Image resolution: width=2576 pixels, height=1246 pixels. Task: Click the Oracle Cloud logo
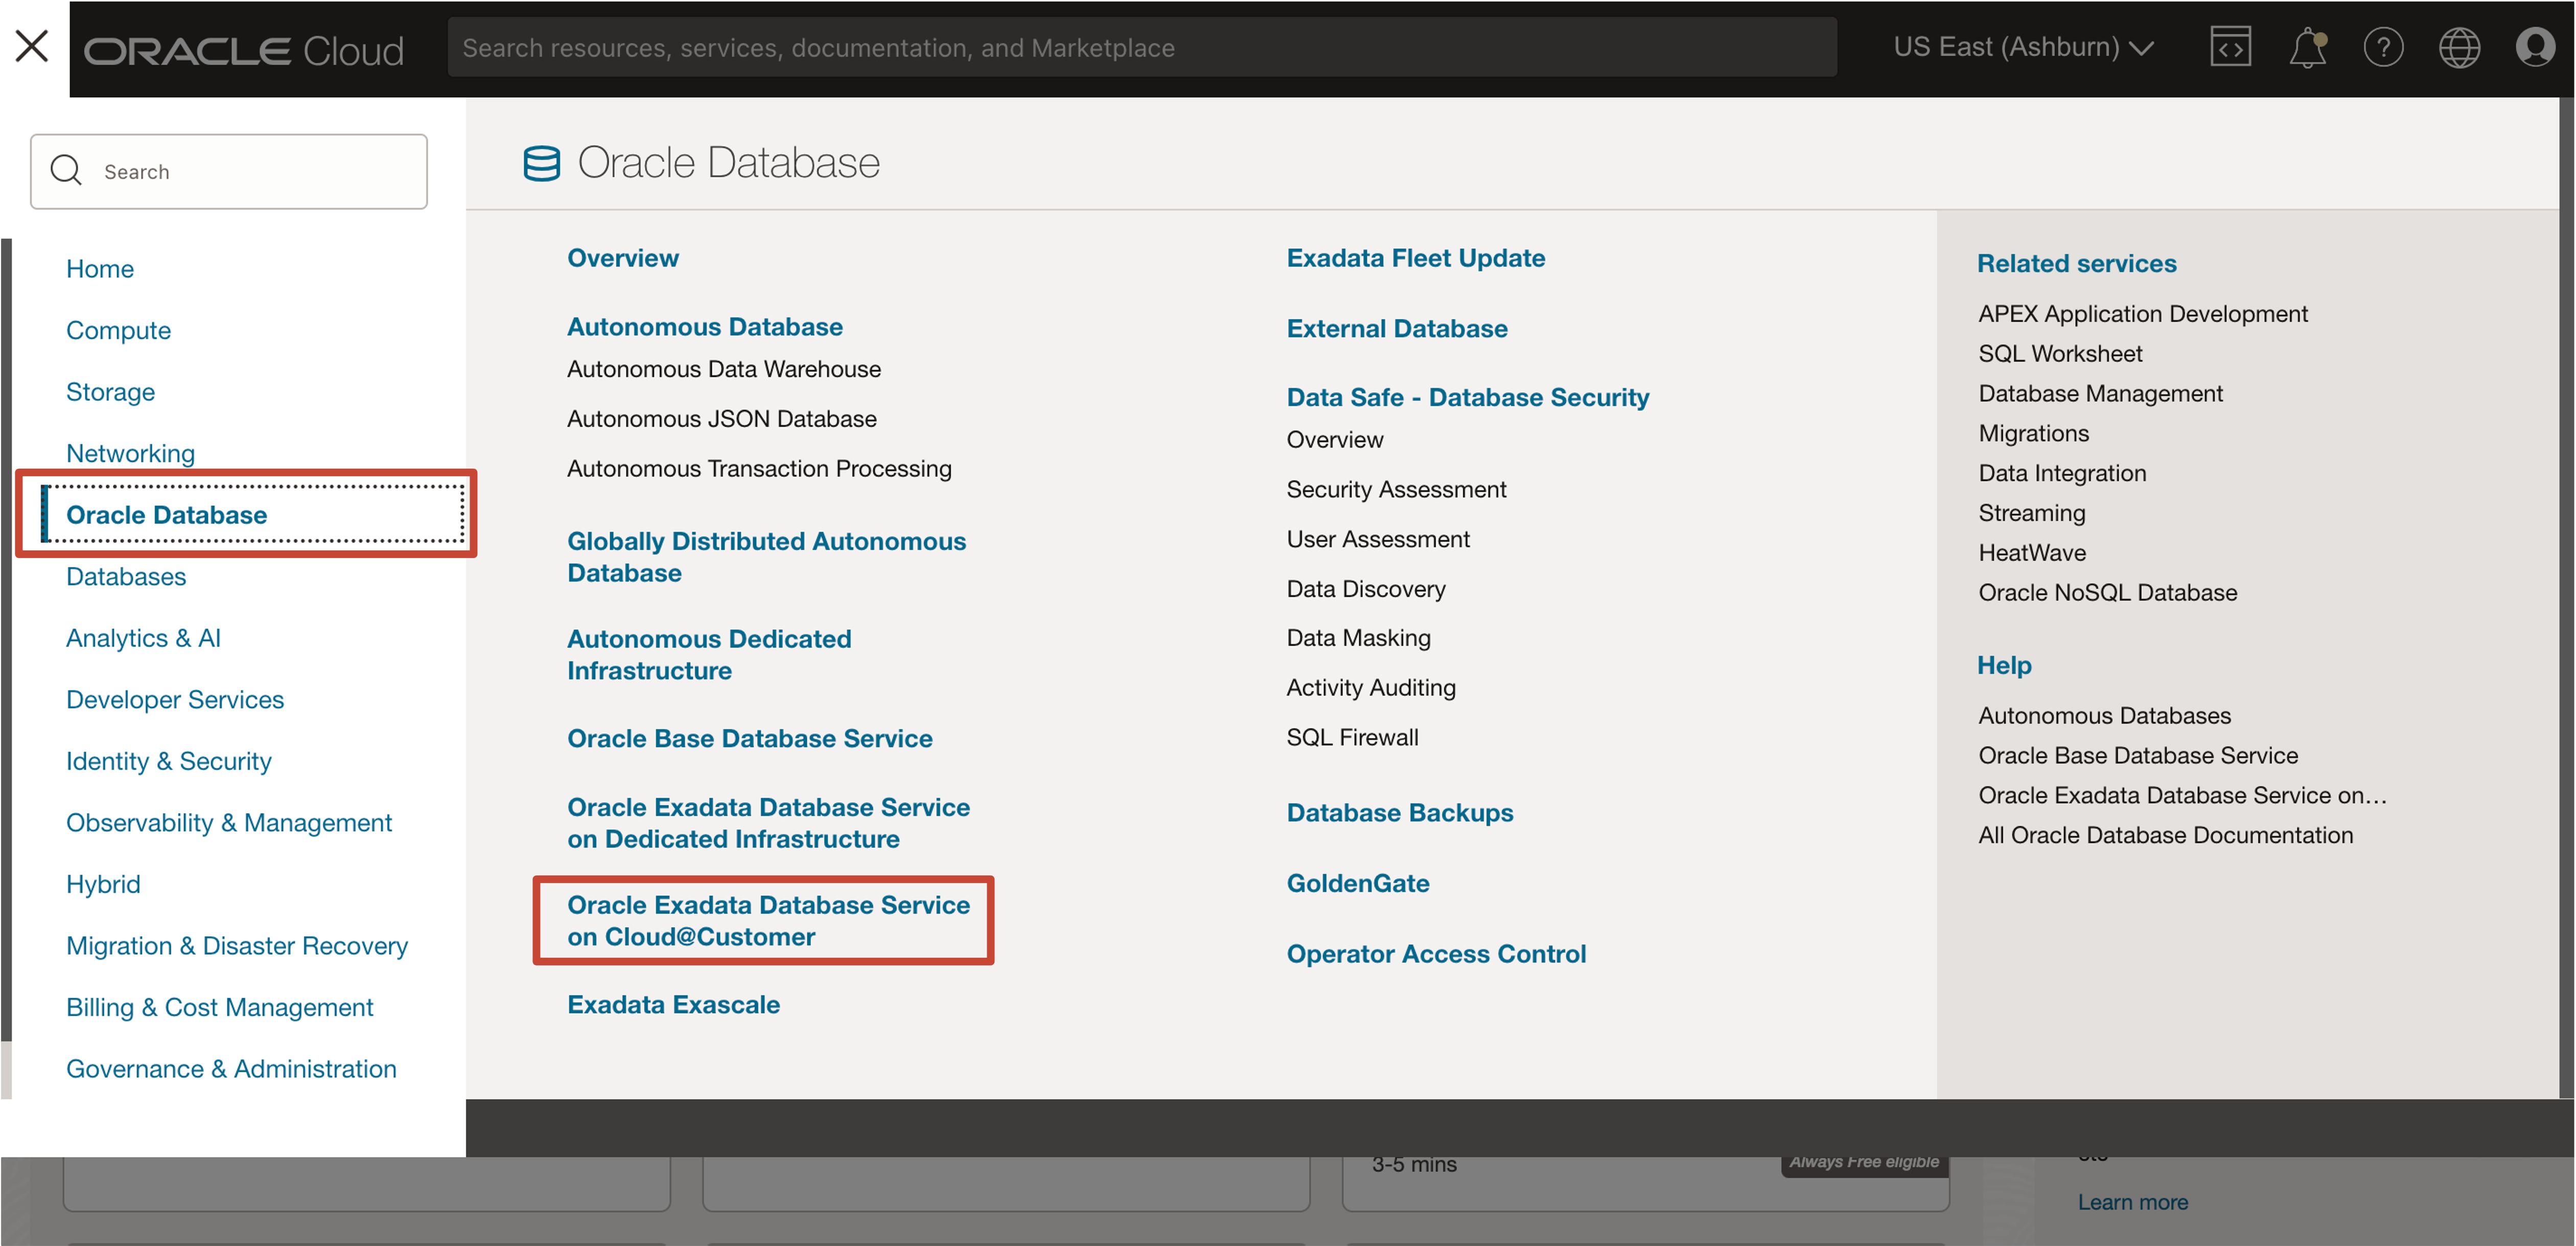pyautogui.click(x=244, y=50)
